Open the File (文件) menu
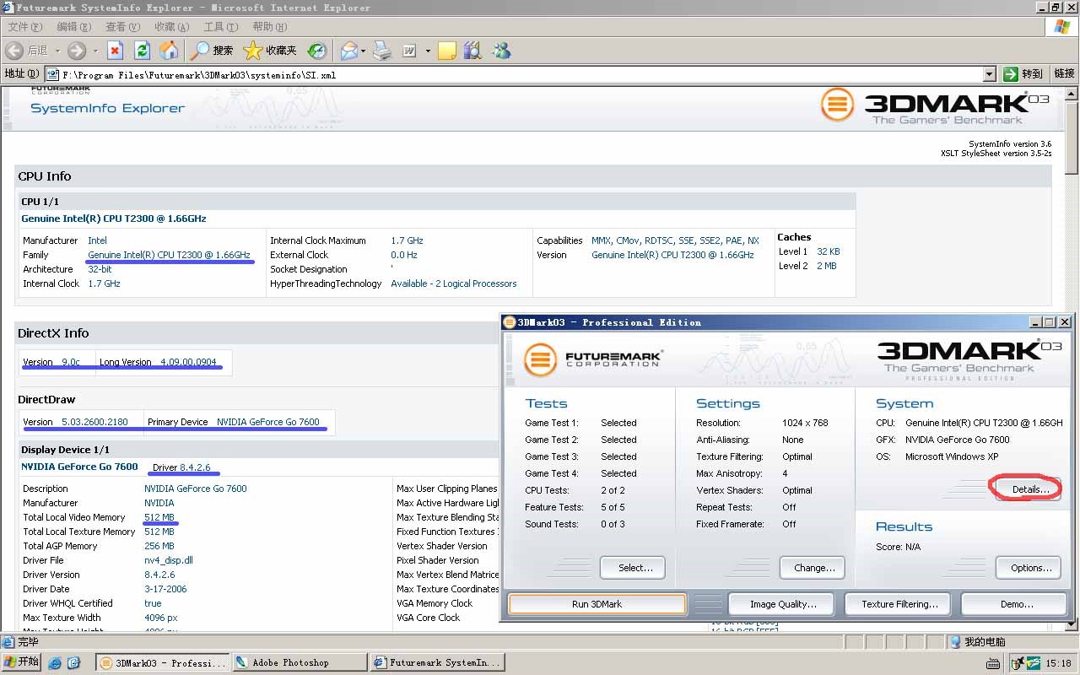The height and width of the screenshot is (675, 1080). point(24,27)
